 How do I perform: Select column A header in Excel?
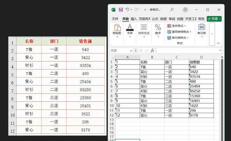(x=127, y=57)
